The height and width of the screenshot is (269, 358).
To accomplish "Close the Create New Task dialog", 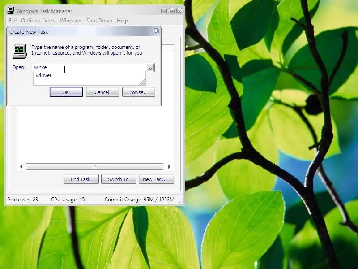I will (156, 31).
